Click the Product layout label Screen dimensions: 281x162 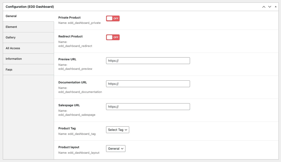(x=69, y=147)
